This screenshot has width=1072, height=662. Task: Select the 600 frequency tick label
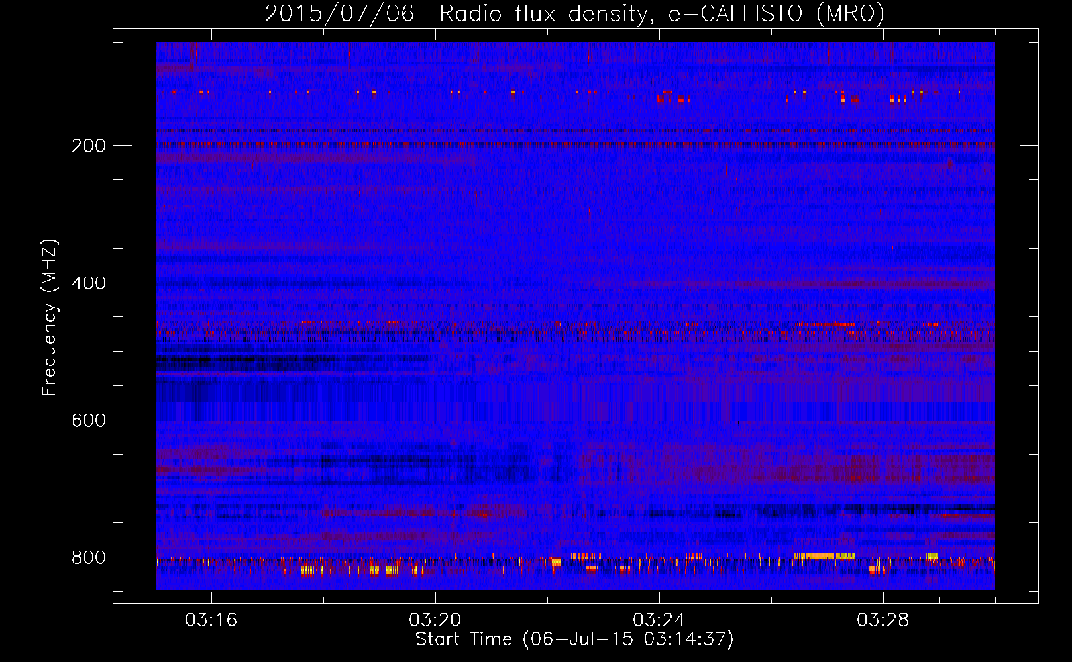[89, 421]
